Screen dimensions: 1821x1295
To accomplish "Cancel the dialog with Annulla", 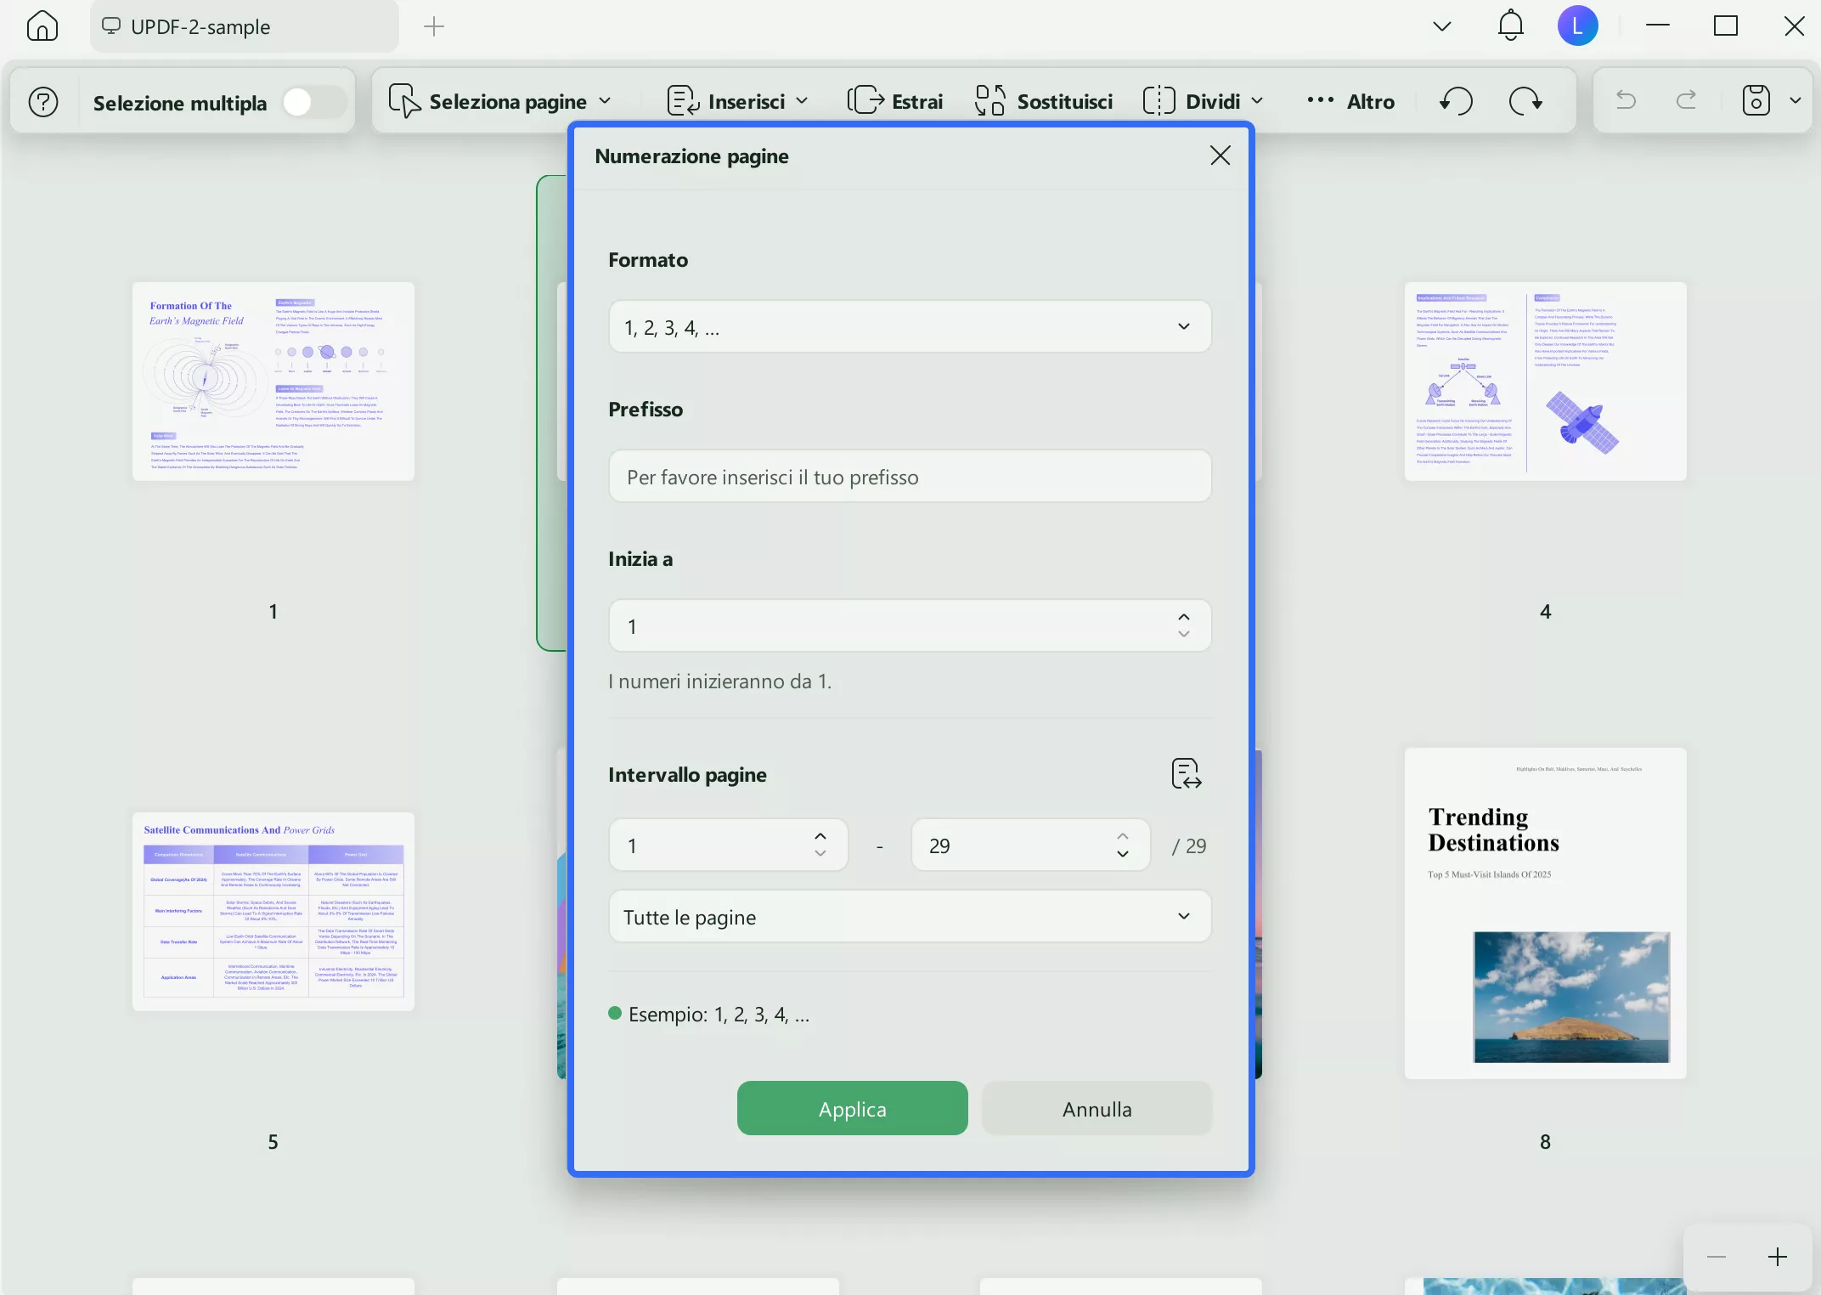I will click(x=1096, y=1108).
